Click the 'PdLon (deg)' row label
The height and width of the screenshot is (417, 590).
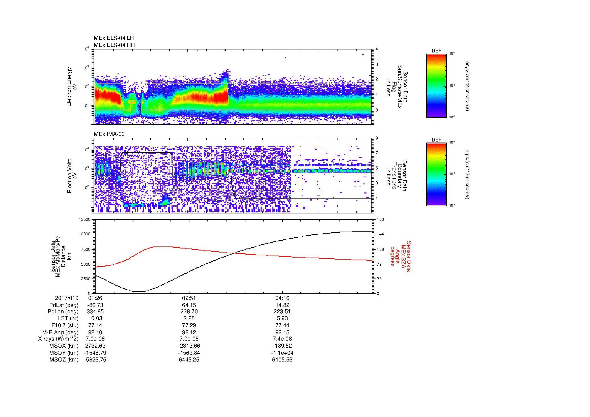63,312
